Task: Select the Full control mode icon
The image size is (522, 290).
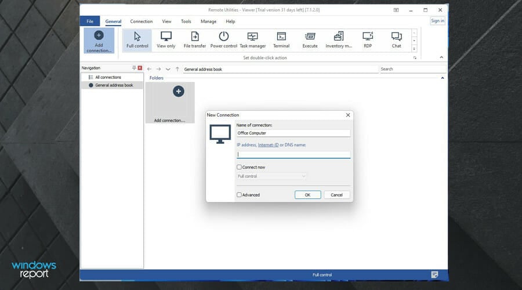Action: coord(137,40)
